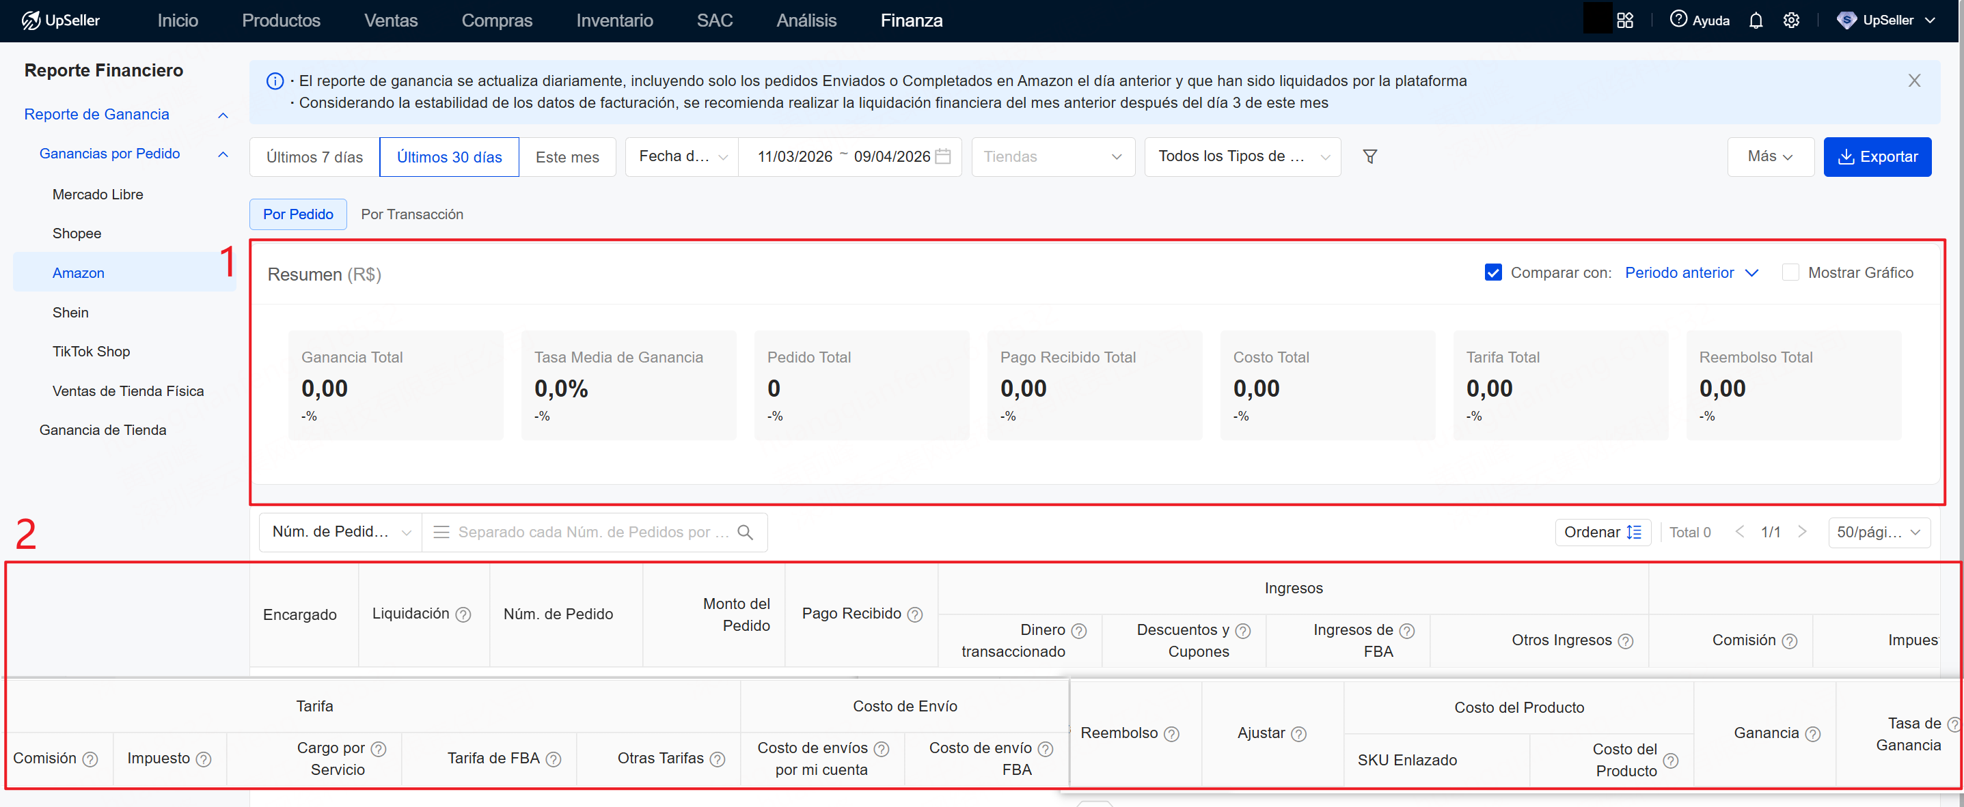1964x807 pixels.
Task: Open the notifications bell
Action: point(1755,20)
